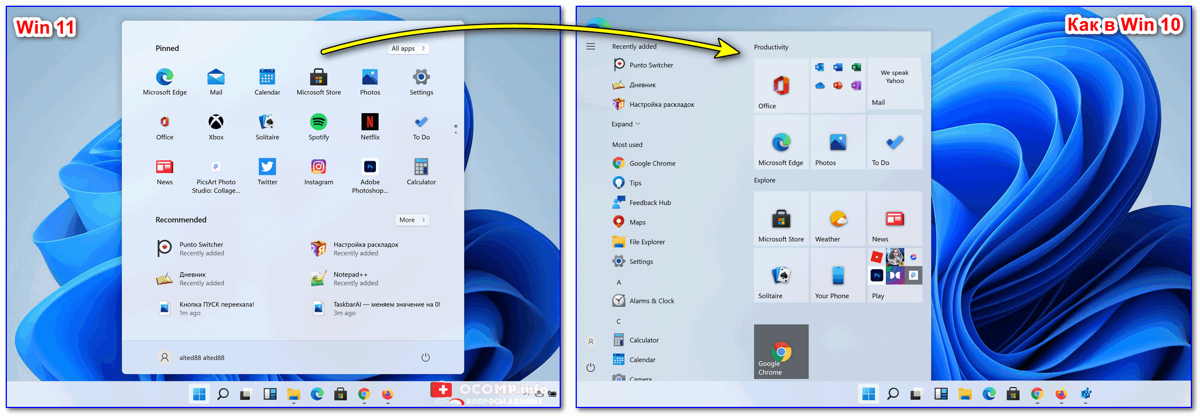Image resolution: width=1200 pixels, height=416 pixels.
Task: Open pinned Xbox app in Win 11 menu
Action: click(216, 127)
